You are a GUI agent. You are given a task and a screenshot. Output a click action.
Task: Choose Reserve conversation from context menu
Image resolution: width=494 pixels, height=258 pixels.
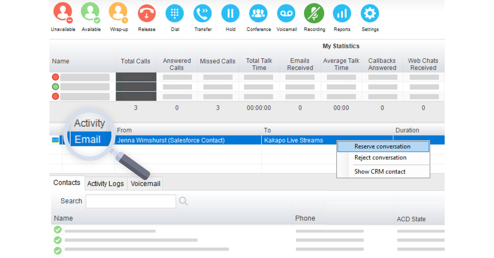(382, 147)
